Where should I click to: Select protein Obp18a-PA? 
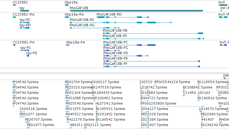point(76,42)
